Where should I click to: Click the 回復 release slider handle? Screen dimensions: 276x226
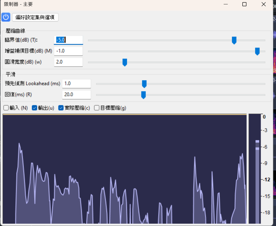click(x=143, y=95)
